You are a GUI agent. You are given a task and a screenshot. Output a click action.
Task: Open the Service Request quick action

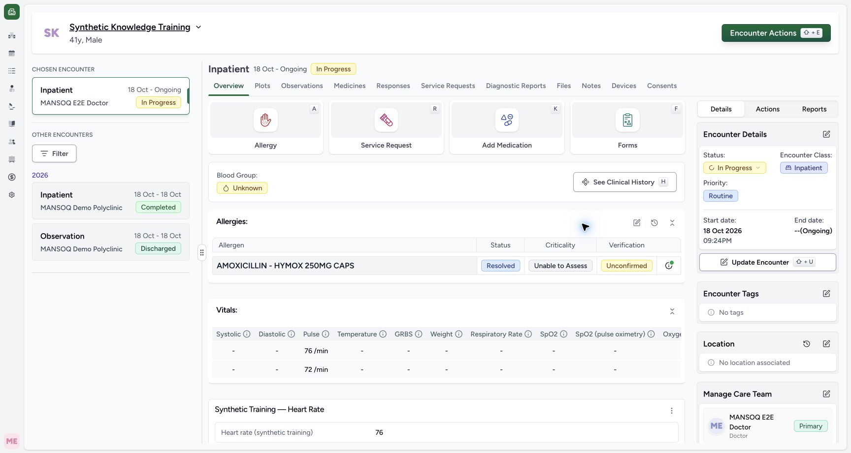386,127
